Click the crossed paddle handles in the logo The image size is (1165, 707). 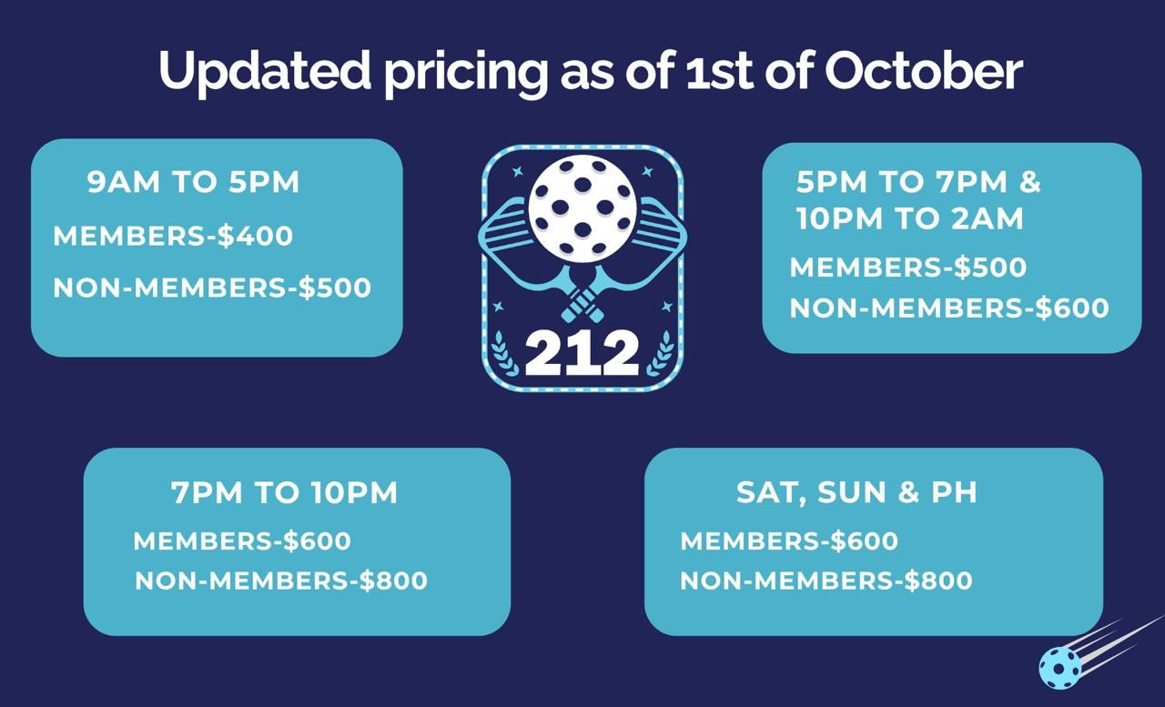[x=582, y=301]
